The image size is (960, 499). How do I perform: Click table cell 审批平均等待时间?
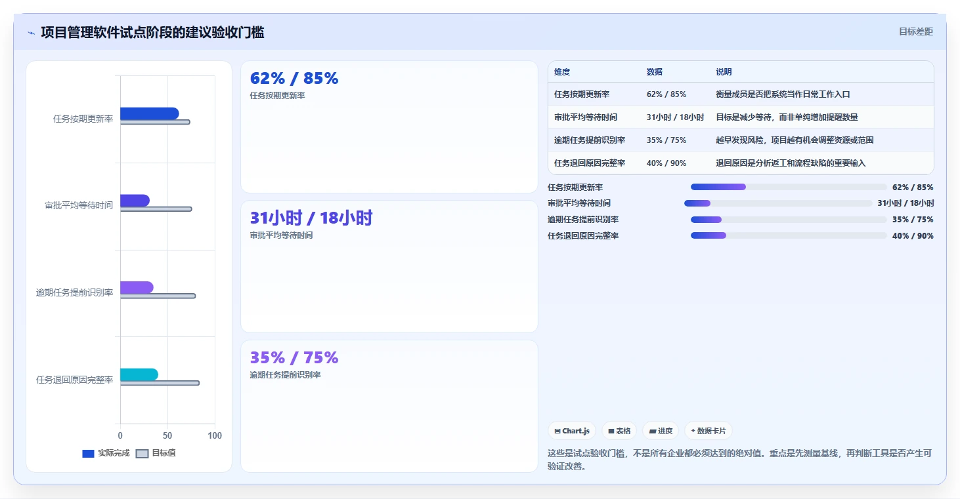(586, 117)
